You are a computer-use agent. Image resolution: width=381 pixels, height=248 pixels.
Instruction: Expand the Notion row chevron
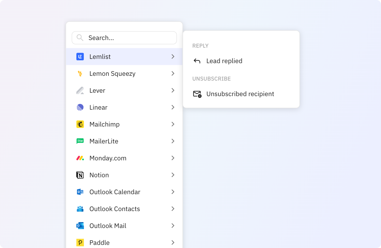pos(173,175)
